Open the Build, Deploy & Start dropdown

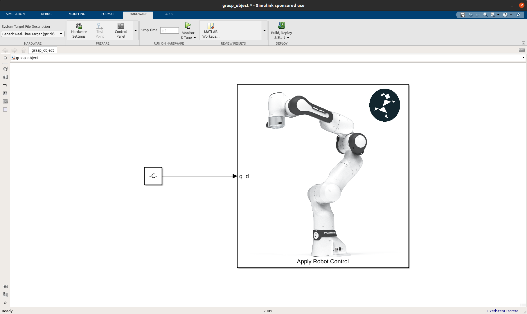pos(288,37)
